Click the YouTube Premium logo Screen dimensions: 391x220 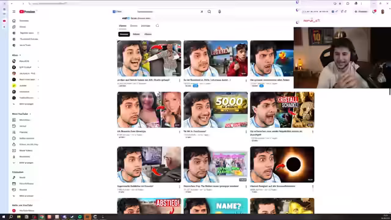click(x=27, y=12)
